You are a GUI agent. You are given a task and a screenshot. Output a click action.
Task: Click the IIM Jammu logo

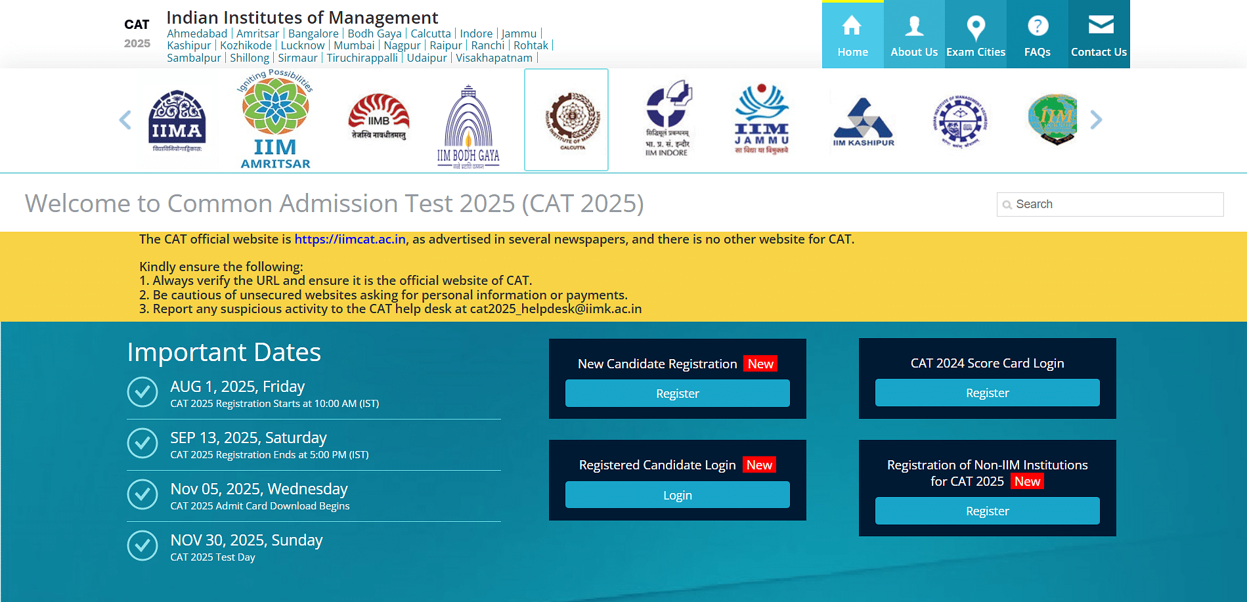click(762, 119)
